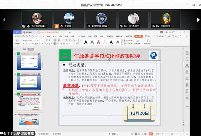The image size is (201, 136).
Task: Start slideshow with the orange play button
Action: [x=151, y=134]
